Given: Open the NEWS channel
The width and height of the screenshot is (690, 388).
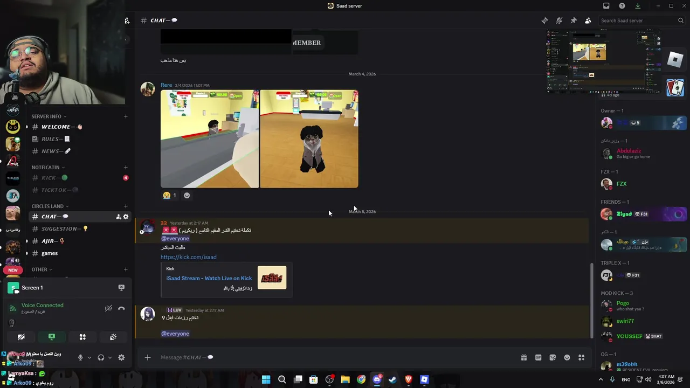Looking at the screenshot, I should click(x=79, y=151).
